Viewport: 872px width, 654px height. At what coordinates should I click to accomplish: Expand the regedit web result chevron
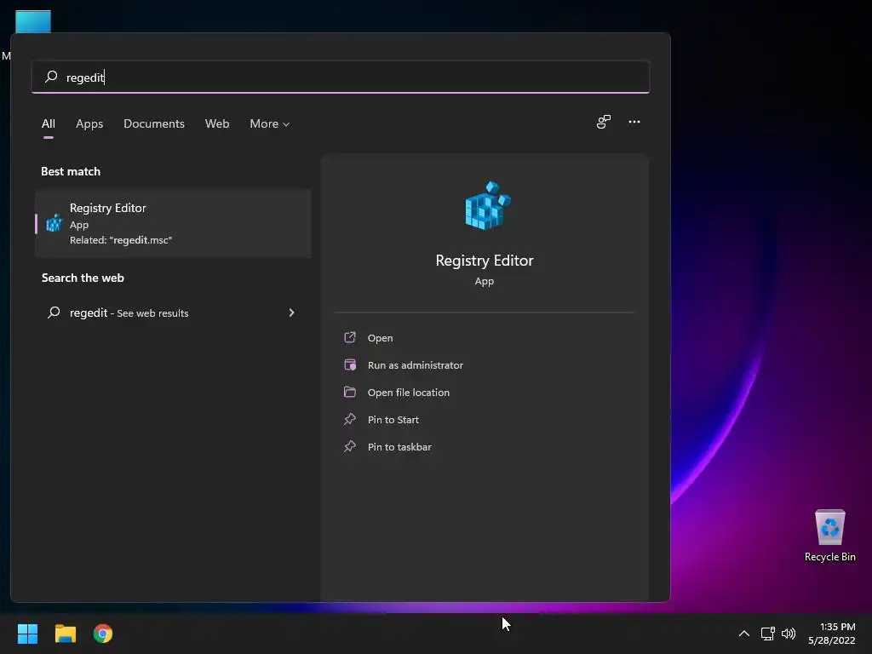tap(291, 313)
